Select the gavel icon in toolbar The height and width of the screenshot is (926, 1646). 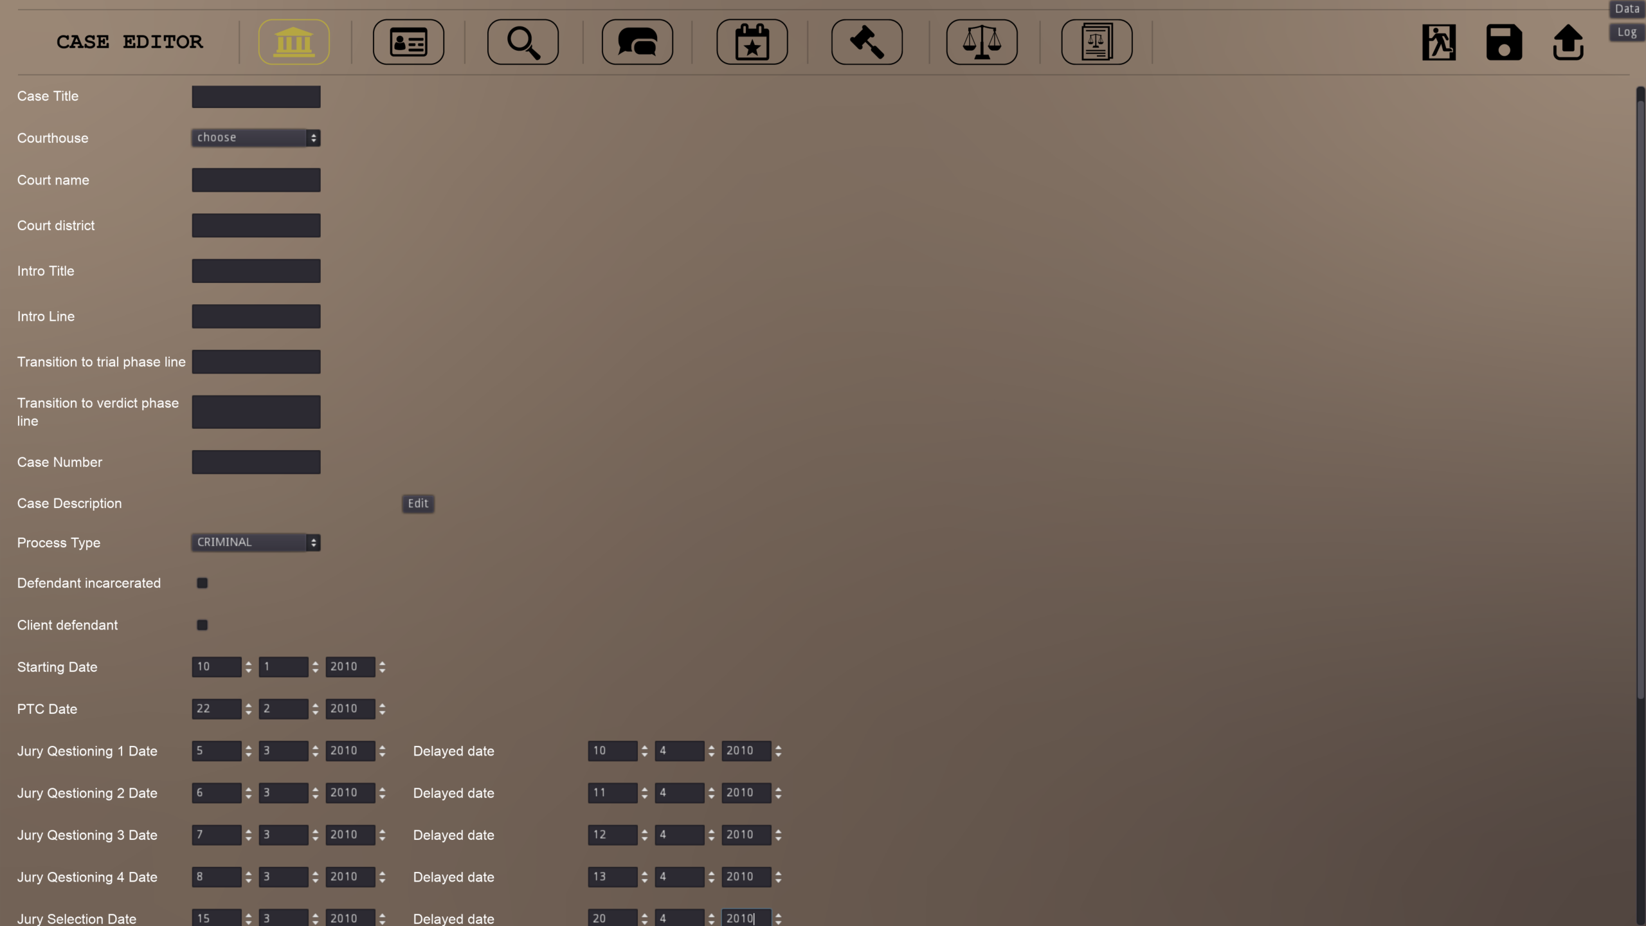pos(867,42)
